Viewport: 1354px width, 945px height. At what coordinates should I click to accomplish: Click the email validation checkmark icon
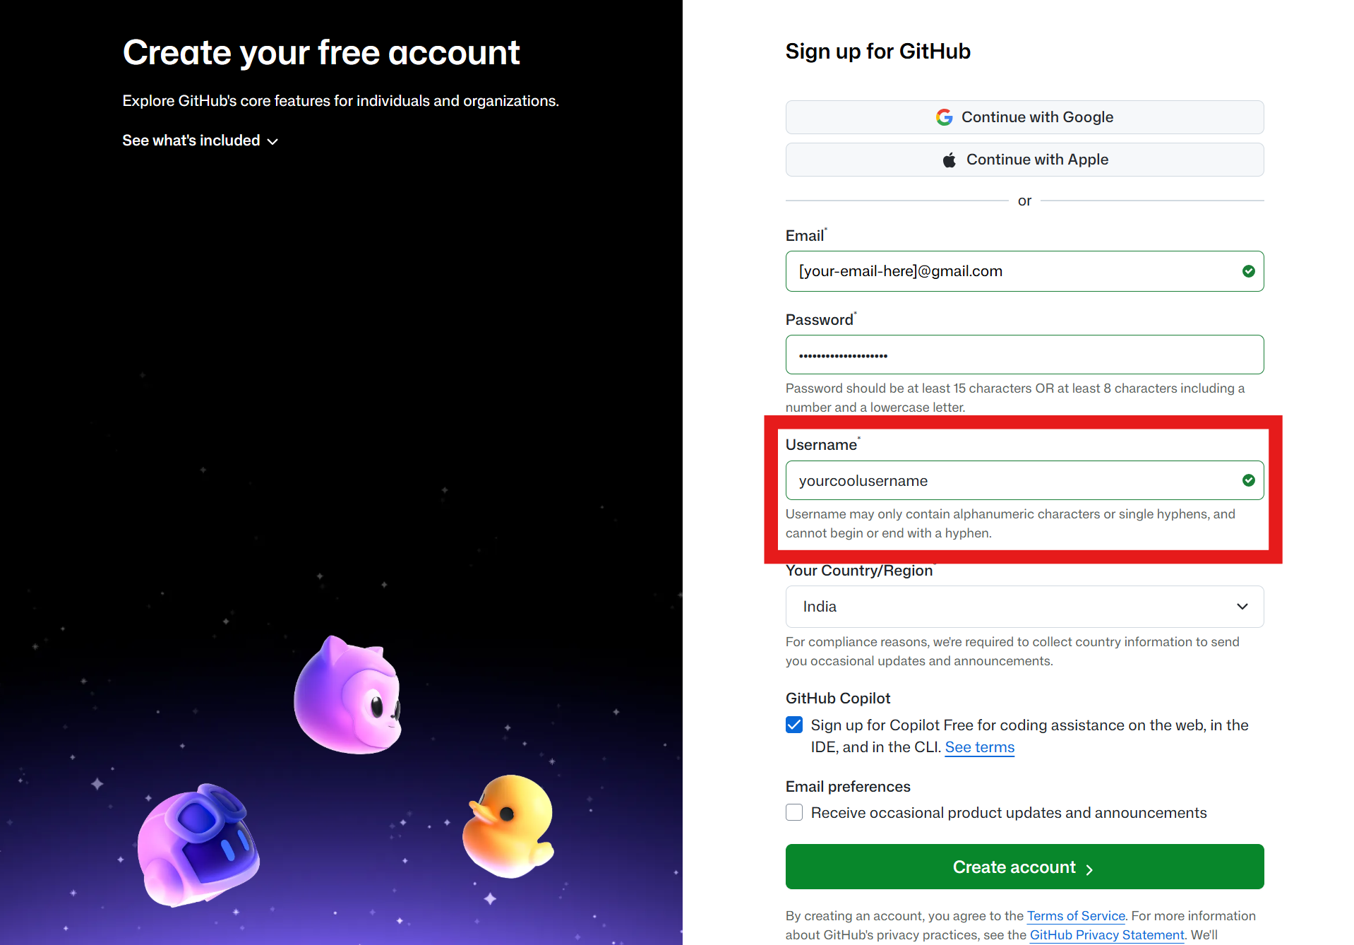(1248, 271)
